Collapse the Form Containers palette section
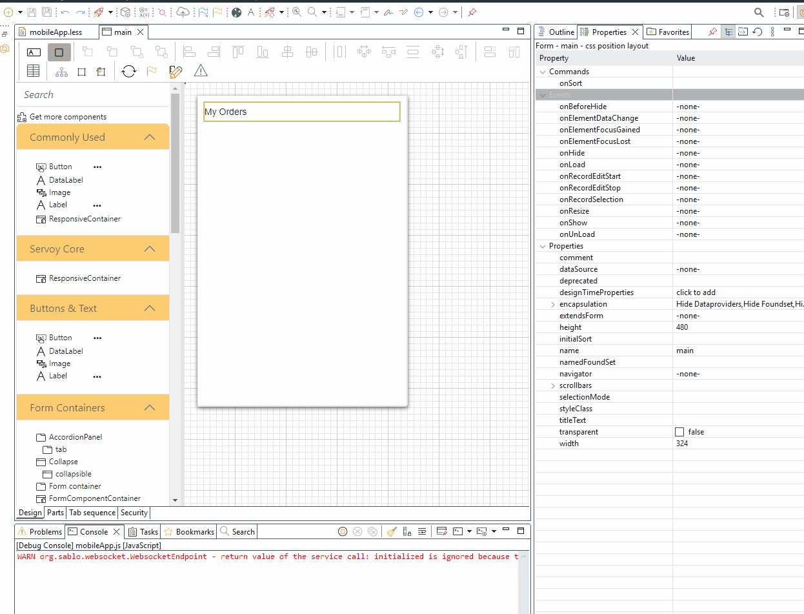The width and height of the screenshot is (804, 614). click(150, 408)
